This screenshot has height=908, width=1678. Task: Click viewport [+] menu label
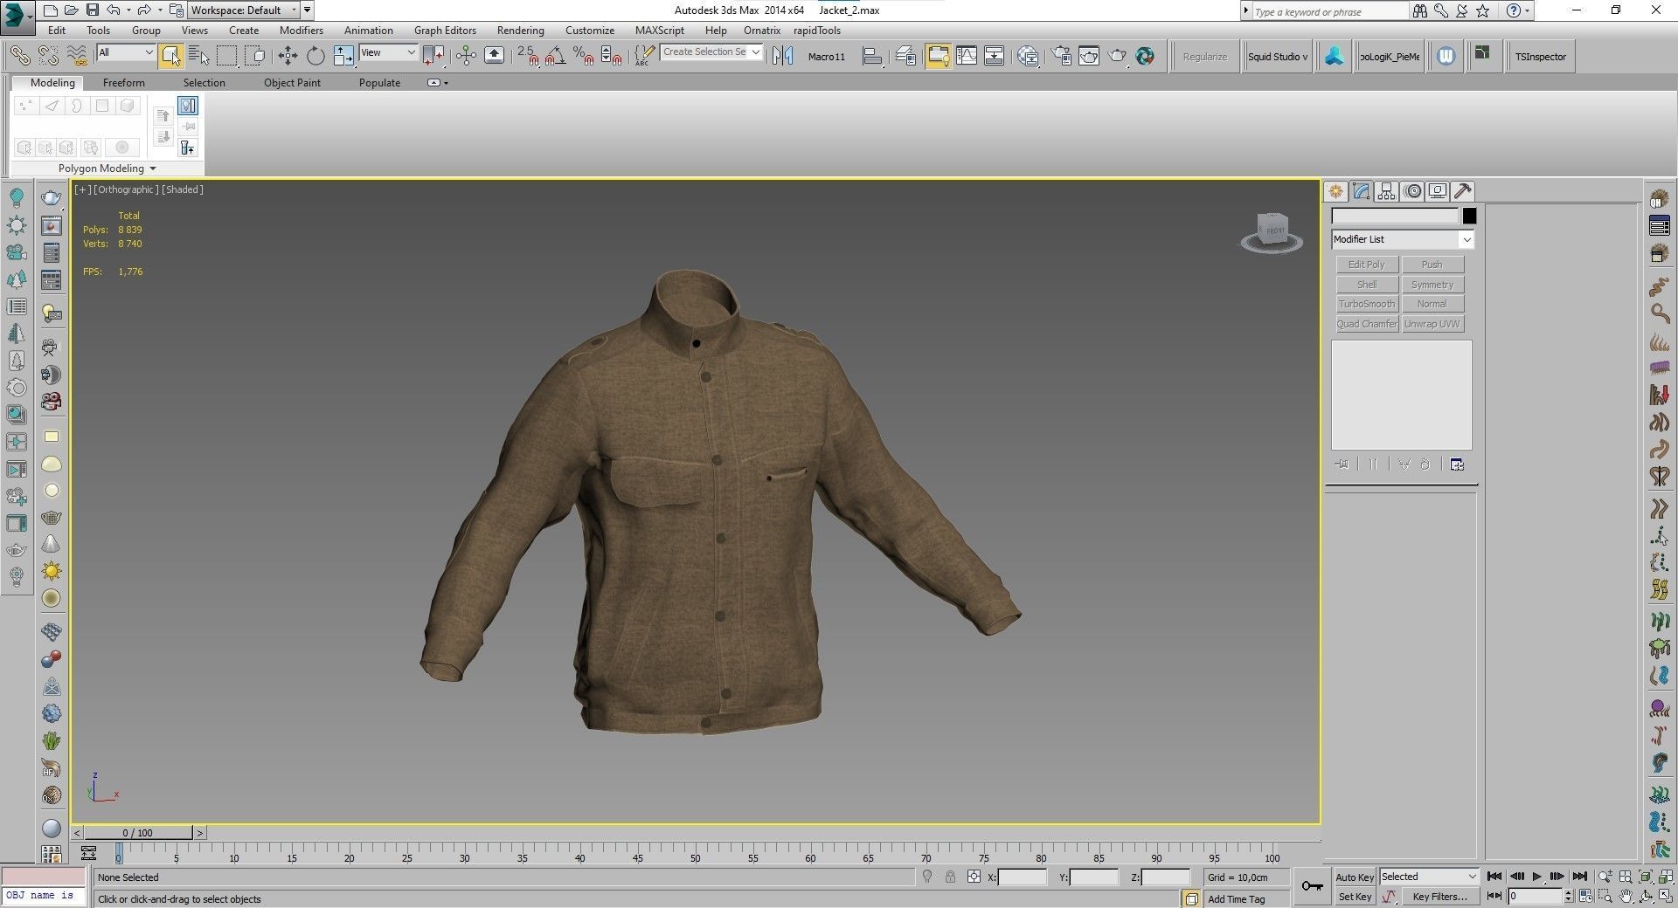click(x=82, y=189)
